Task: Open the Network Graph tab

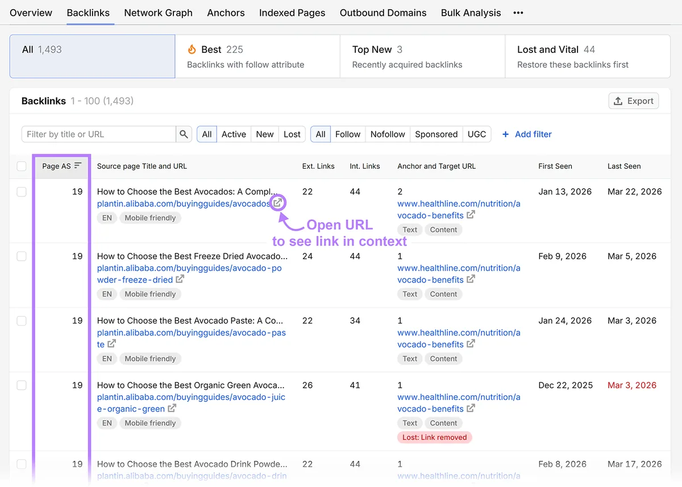Action: [158, 13]
